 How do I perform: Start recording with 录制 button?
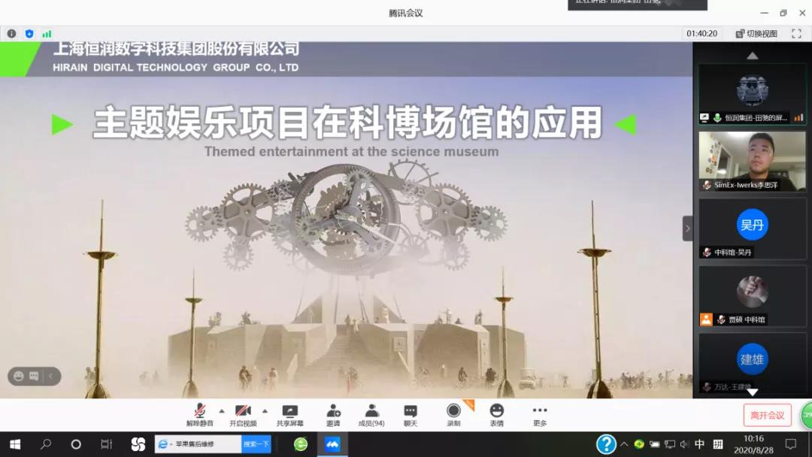[453, 414]
